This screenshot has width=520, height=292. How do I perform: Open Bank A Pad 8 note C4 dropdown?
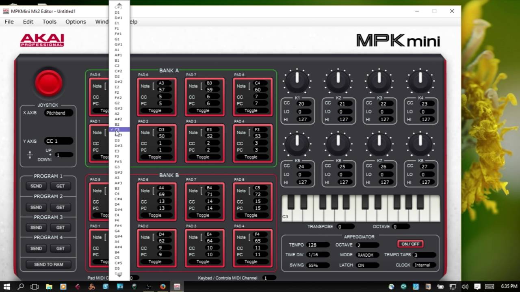pyautogui.click(x=260, y=83)
